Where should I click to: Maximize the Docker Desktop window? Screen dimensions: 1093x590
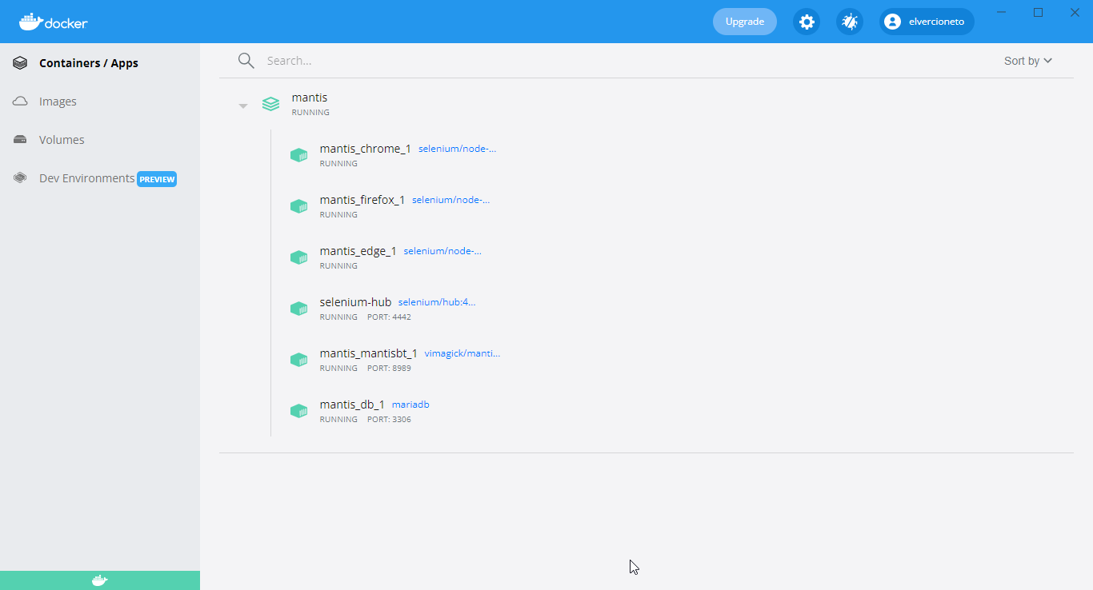(x=1038, y=12)
